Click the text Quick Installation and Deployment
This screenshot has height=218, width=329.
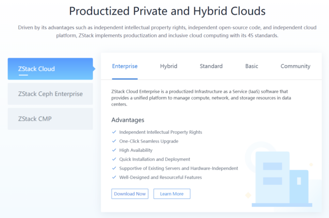[155, 159]
